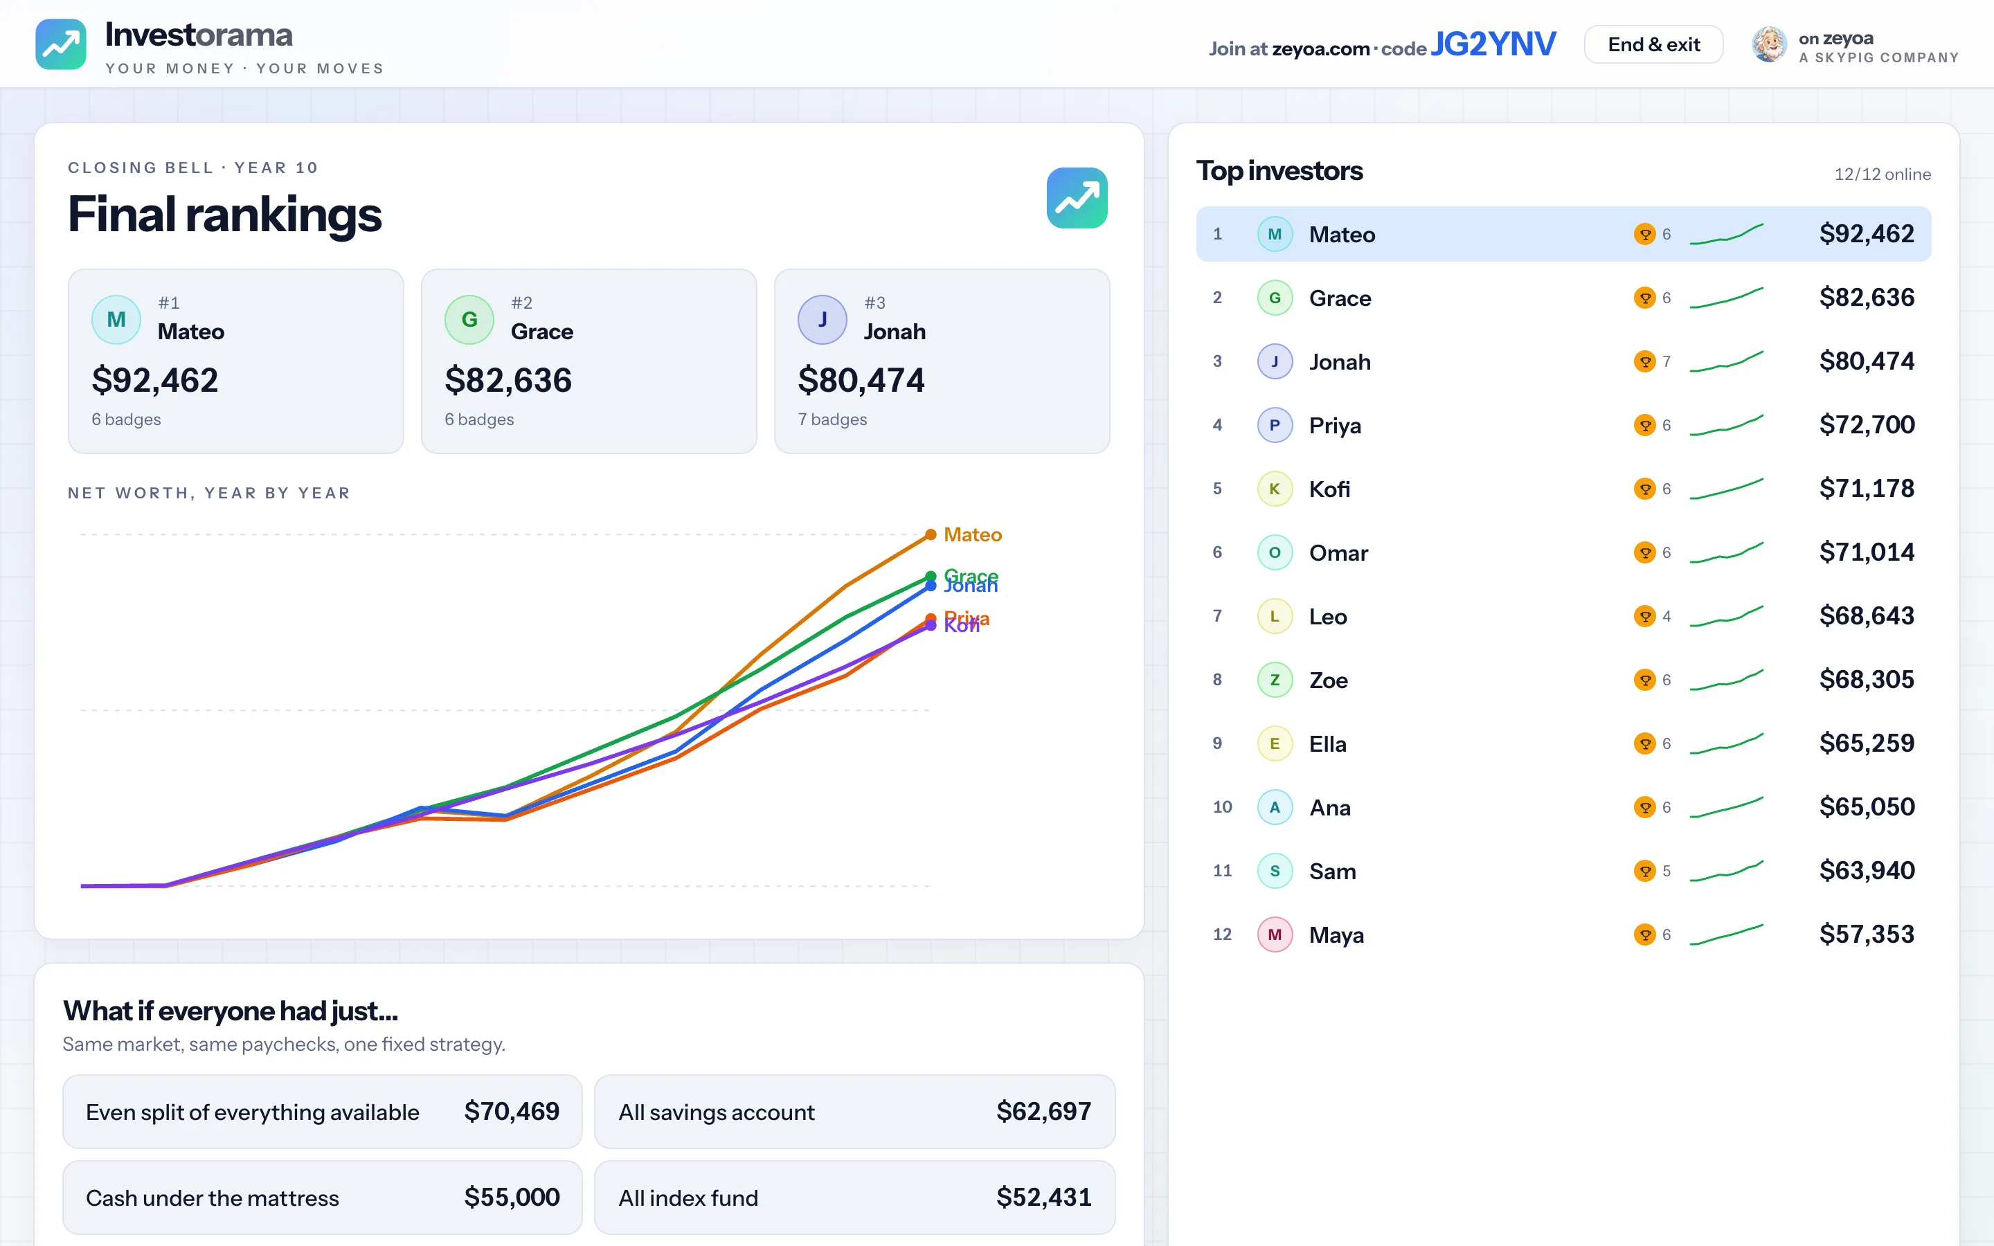Open Grace's #2 podium card
Screen dimensions: 1994x1246
point(589,361)
